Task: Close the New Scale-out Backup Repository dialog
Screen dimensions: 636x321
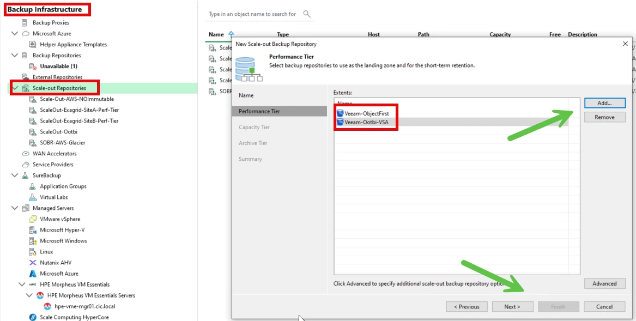Action: [625, 44]
